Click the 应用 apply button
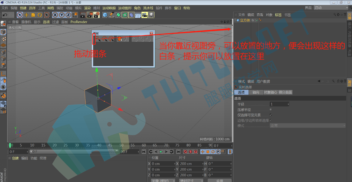Image resolution: width=352 pixels, height=182 pixels. point(220,181)
